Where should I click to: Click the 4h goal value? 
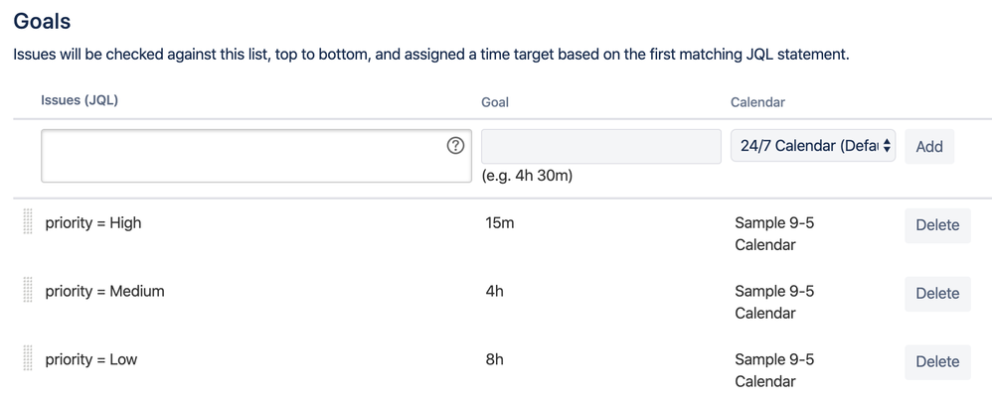click(495, 291)
